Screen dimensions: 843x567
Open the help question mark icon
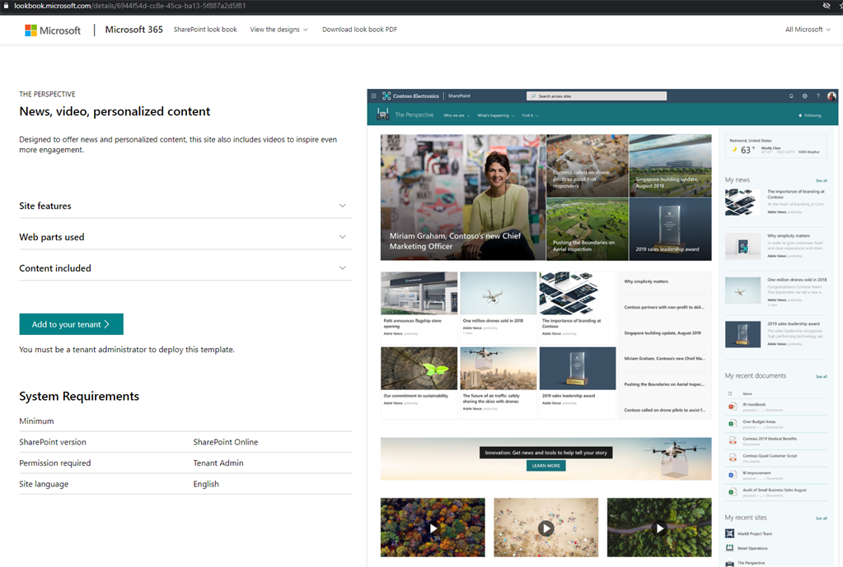click(x=818, y=95)
